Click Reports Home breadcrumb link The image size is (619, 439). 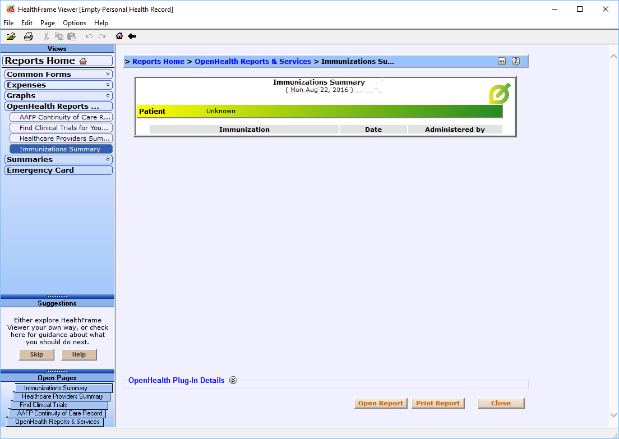click(158, 61)
